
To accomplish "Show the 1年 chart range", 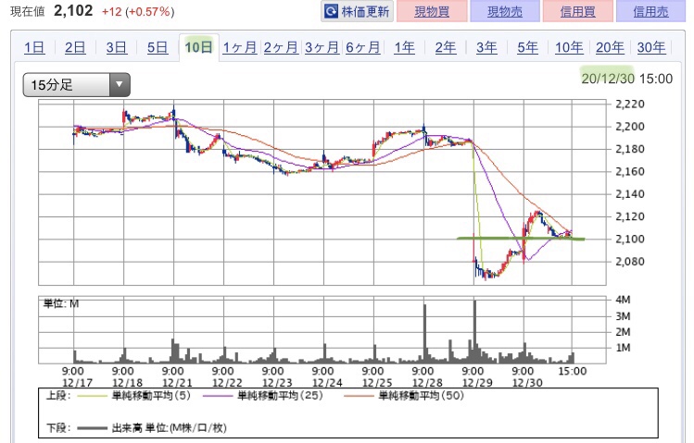I will pos(404,47).
